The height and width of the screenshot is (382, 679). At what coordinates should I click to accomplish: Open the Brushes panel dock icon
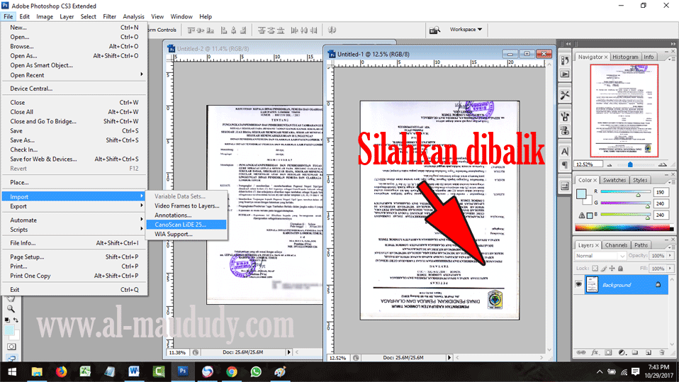point(565,116)
